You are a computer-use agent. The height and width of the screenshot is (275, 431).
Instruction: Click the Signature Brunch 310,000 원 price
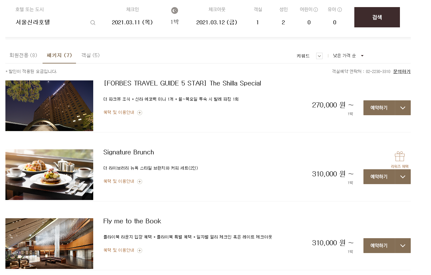[x=333, y=174]
